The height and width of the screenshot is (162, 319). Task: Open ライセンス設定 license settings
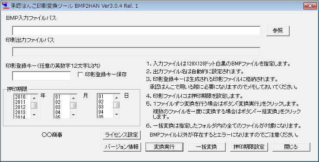click(x=122, y=135)
